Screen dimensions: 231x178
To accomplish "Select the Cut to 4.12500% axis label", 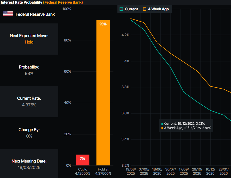I will (83, 171).
